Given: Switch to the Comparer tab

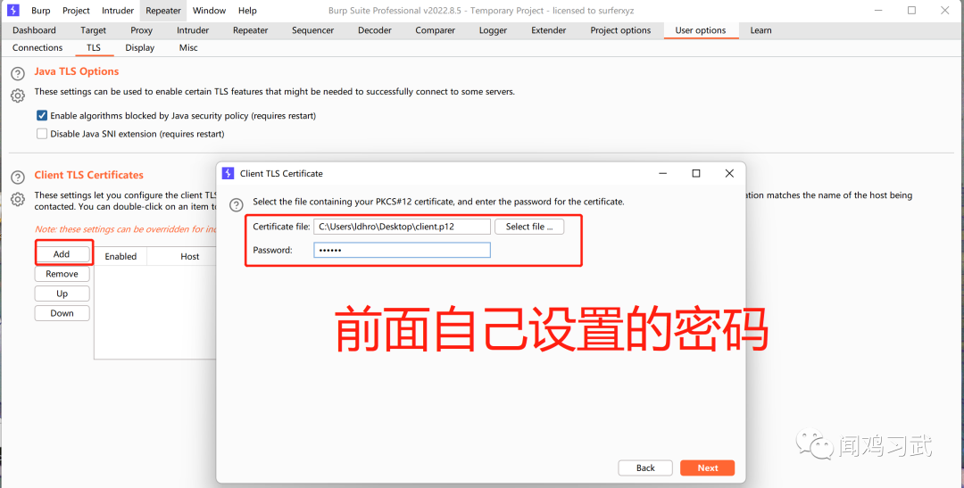Looking at the screenshot, I should click(x=436, y=30).
